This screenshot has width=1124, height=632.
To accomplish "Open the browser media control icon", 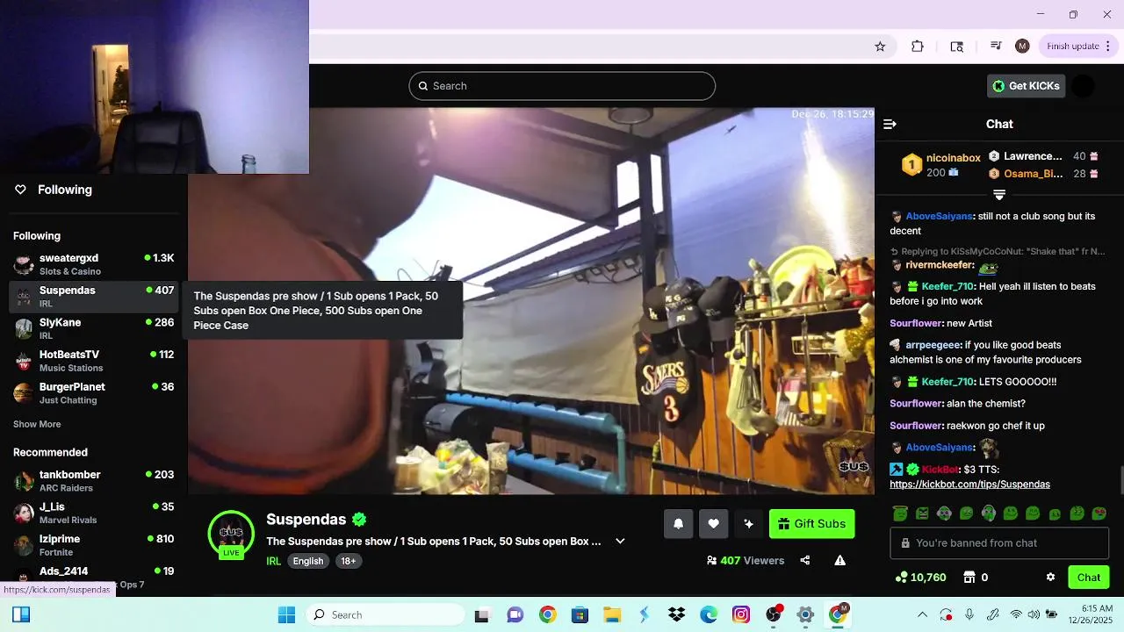I will (996, 47).
